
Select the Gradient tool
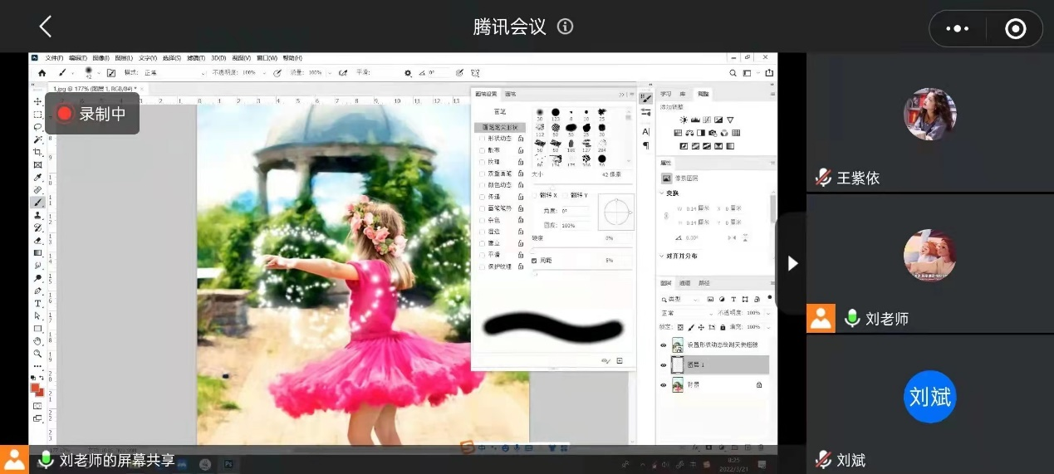tap(37, 252)
